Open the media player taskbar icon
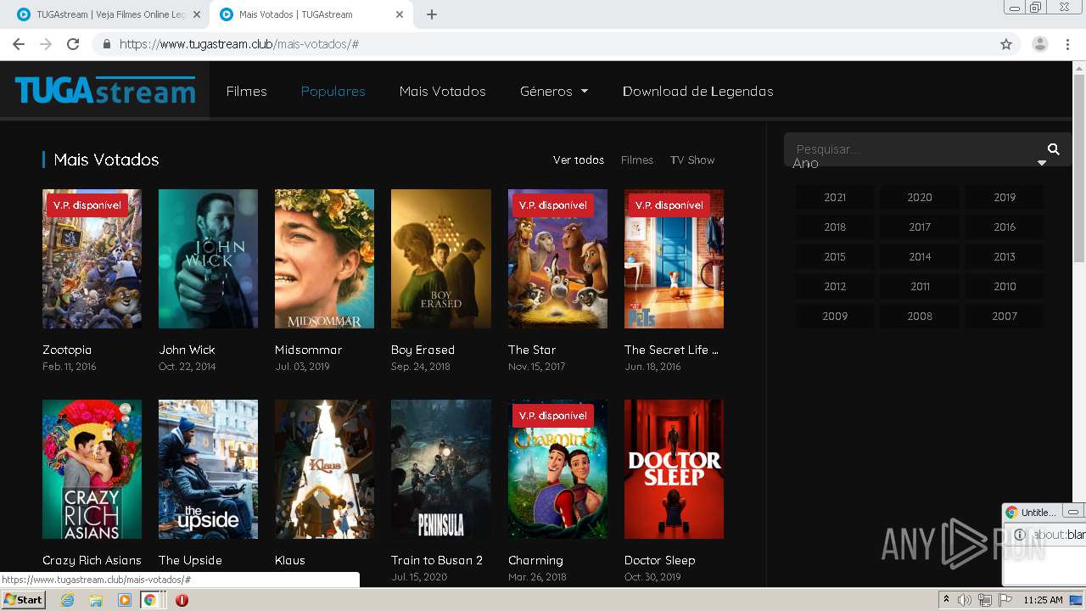The width and height of the screenshot is (1086, 611). pos(125,600)
